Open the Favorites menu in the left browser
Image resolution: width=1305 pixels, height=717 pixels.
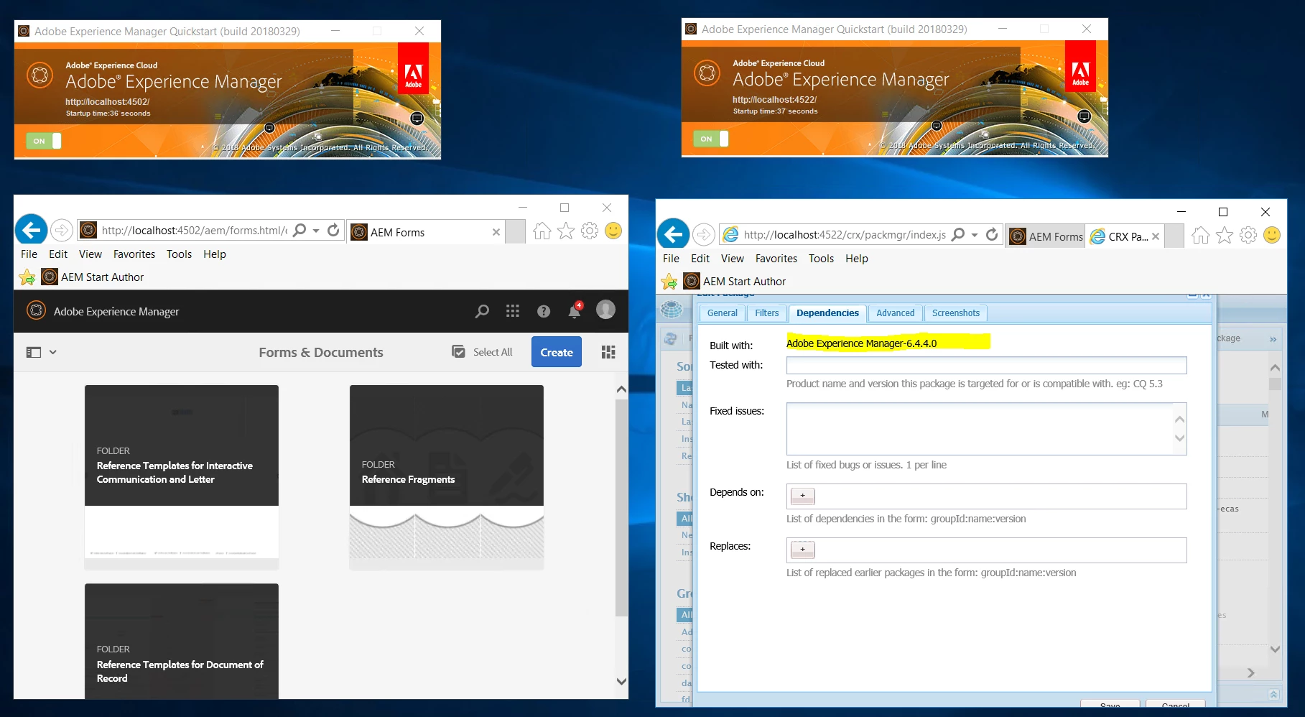coord(134,254)
